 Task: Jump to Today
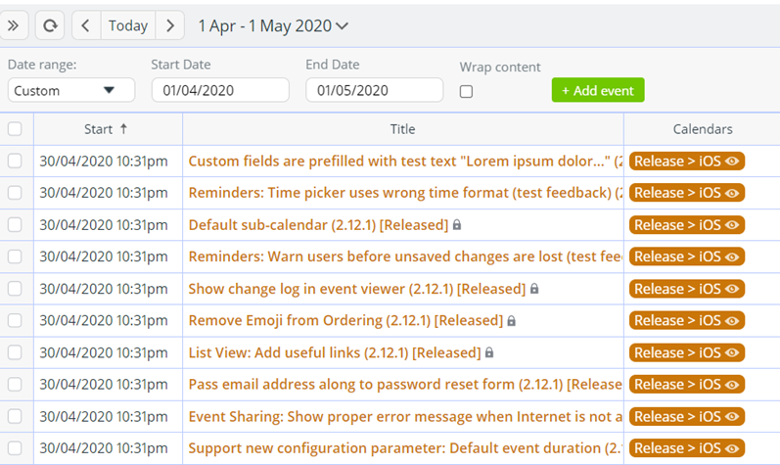pos(128,25)
